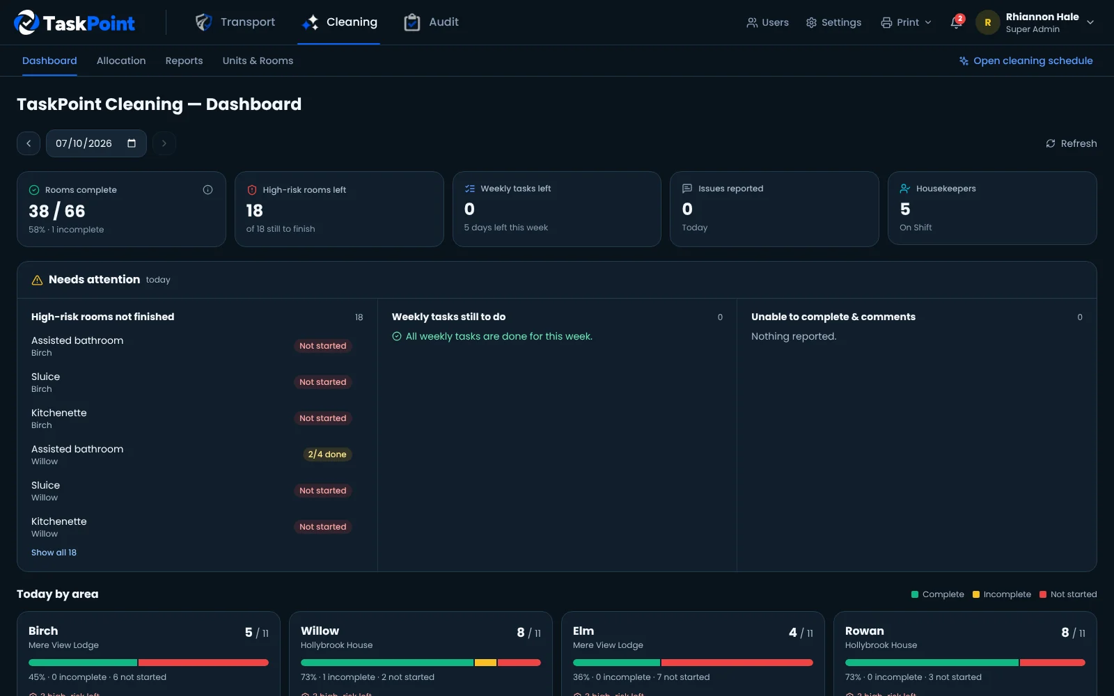The image size is (1114, 696).
Task: Click Not started badge for Kitchenette Willow
Action: click(323, 527)
